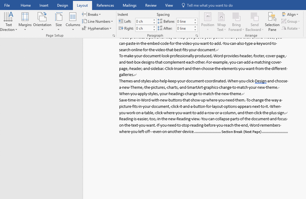Open the Paragraph settings dialog launcher

pyautogui.click(x=197, y=36)
